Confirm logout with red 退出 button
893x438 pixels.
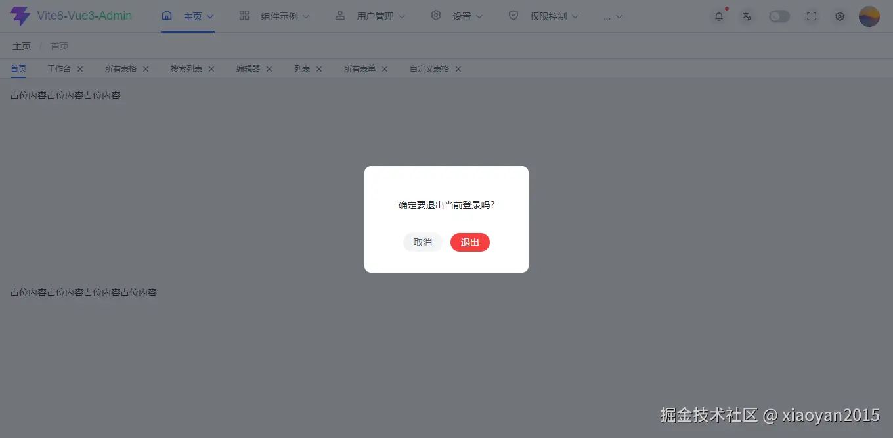tap(470, 242)
